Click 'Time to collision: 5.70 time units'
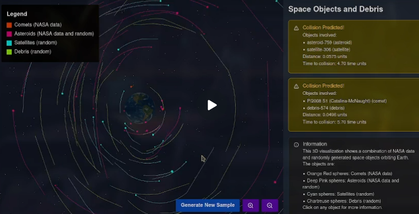Image resolution: width=419 pixels, height=214 pixels. [x=334, y=122]
